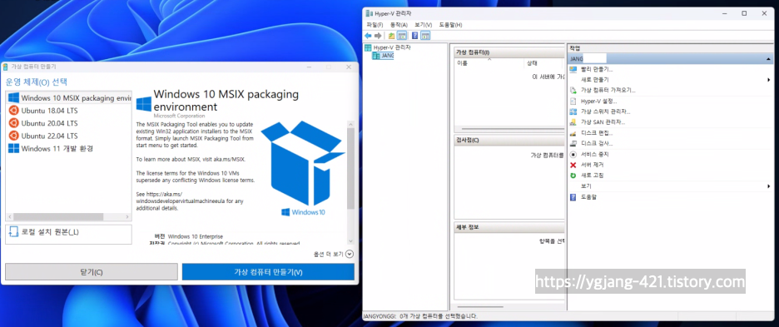Click the status bar text '0개 가상 컴퓨터를 선택했습니다'
The width and height of the screenshot is (779, 327).
[439, 316]
